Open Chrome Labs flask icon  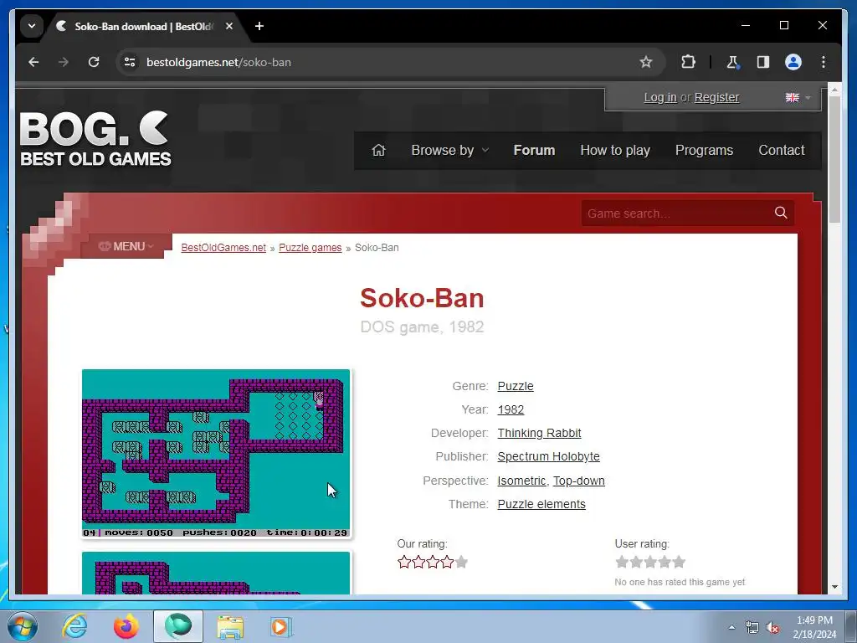click(732, 62)
